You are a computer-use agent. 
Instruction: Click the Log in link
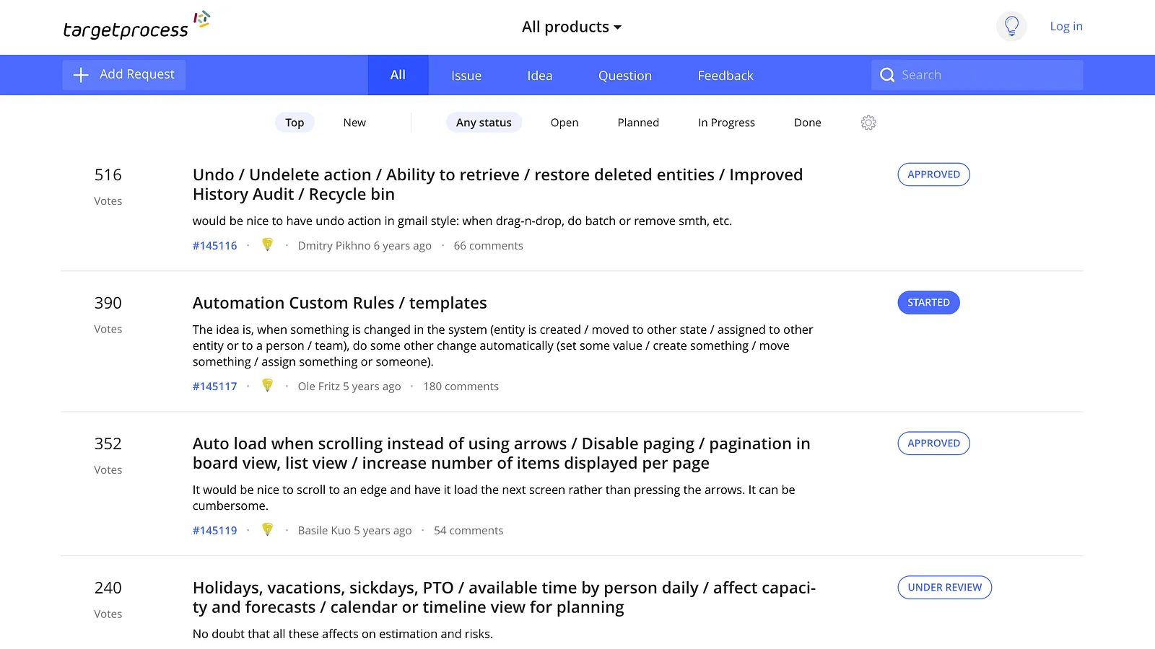pos(1066,27)
